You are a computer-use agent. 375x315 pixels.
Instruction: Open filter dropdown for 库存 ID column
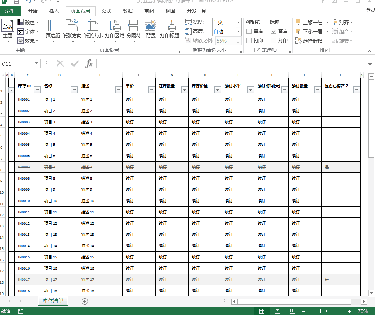tap(37, 90)
